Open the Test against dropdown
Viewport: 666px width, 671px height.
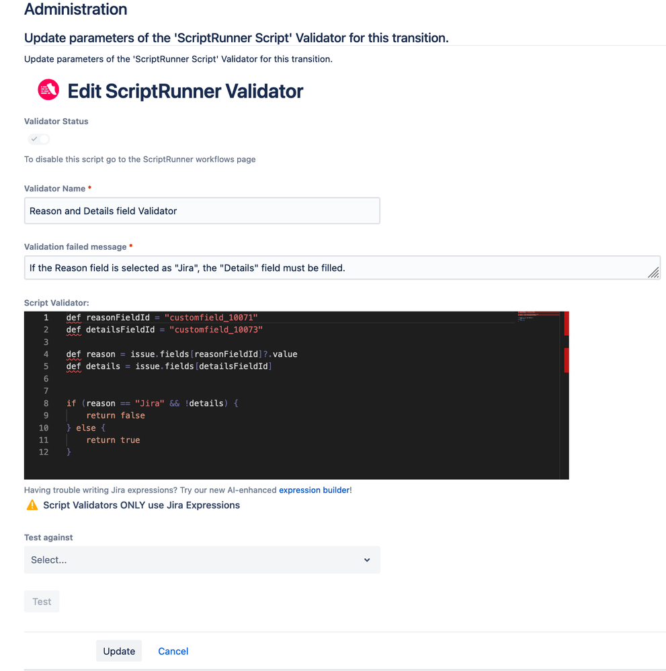pyautogui.click(x=202, y=560)
